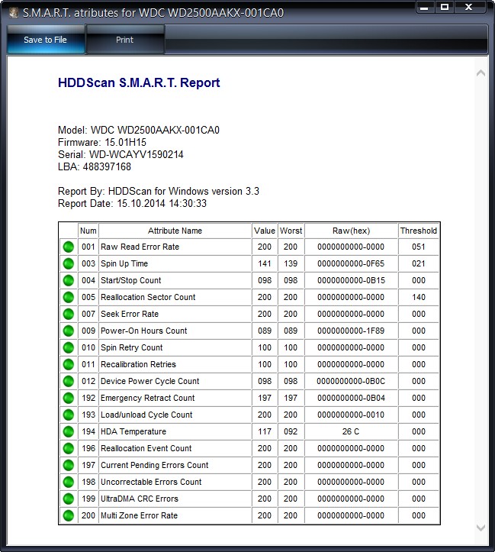Click the scroll down arrow

tap(481, 528)
